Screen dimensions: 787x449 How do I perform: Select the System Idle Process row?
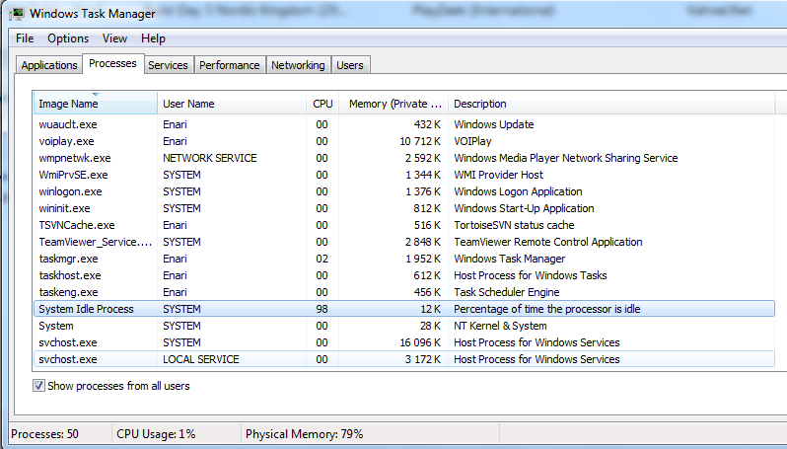[404, 309]
